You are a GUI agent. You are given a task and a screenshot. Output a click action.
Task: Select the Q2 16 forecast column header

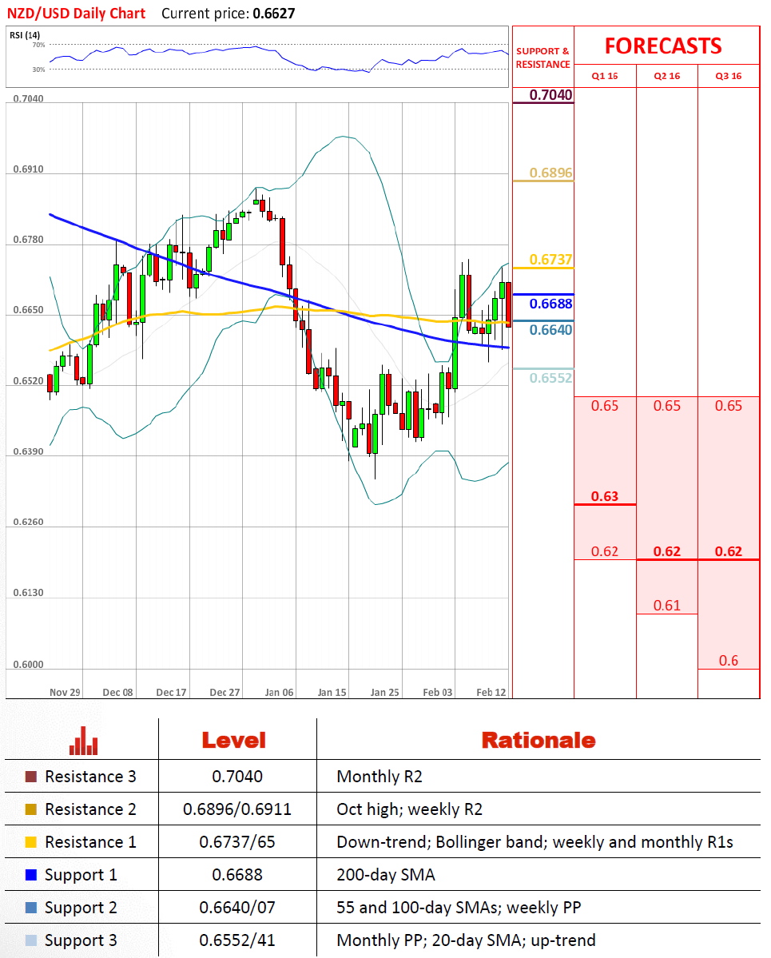point(667,76)
